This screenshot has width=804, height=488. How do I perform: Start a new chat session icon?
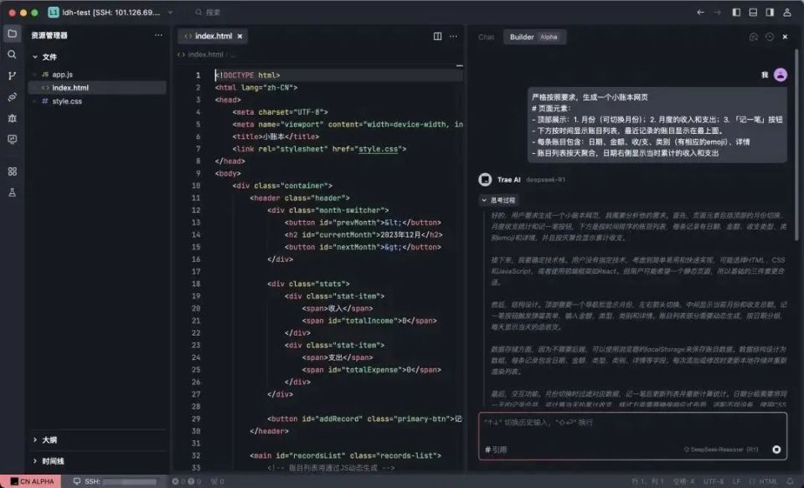tap(755, 37)
